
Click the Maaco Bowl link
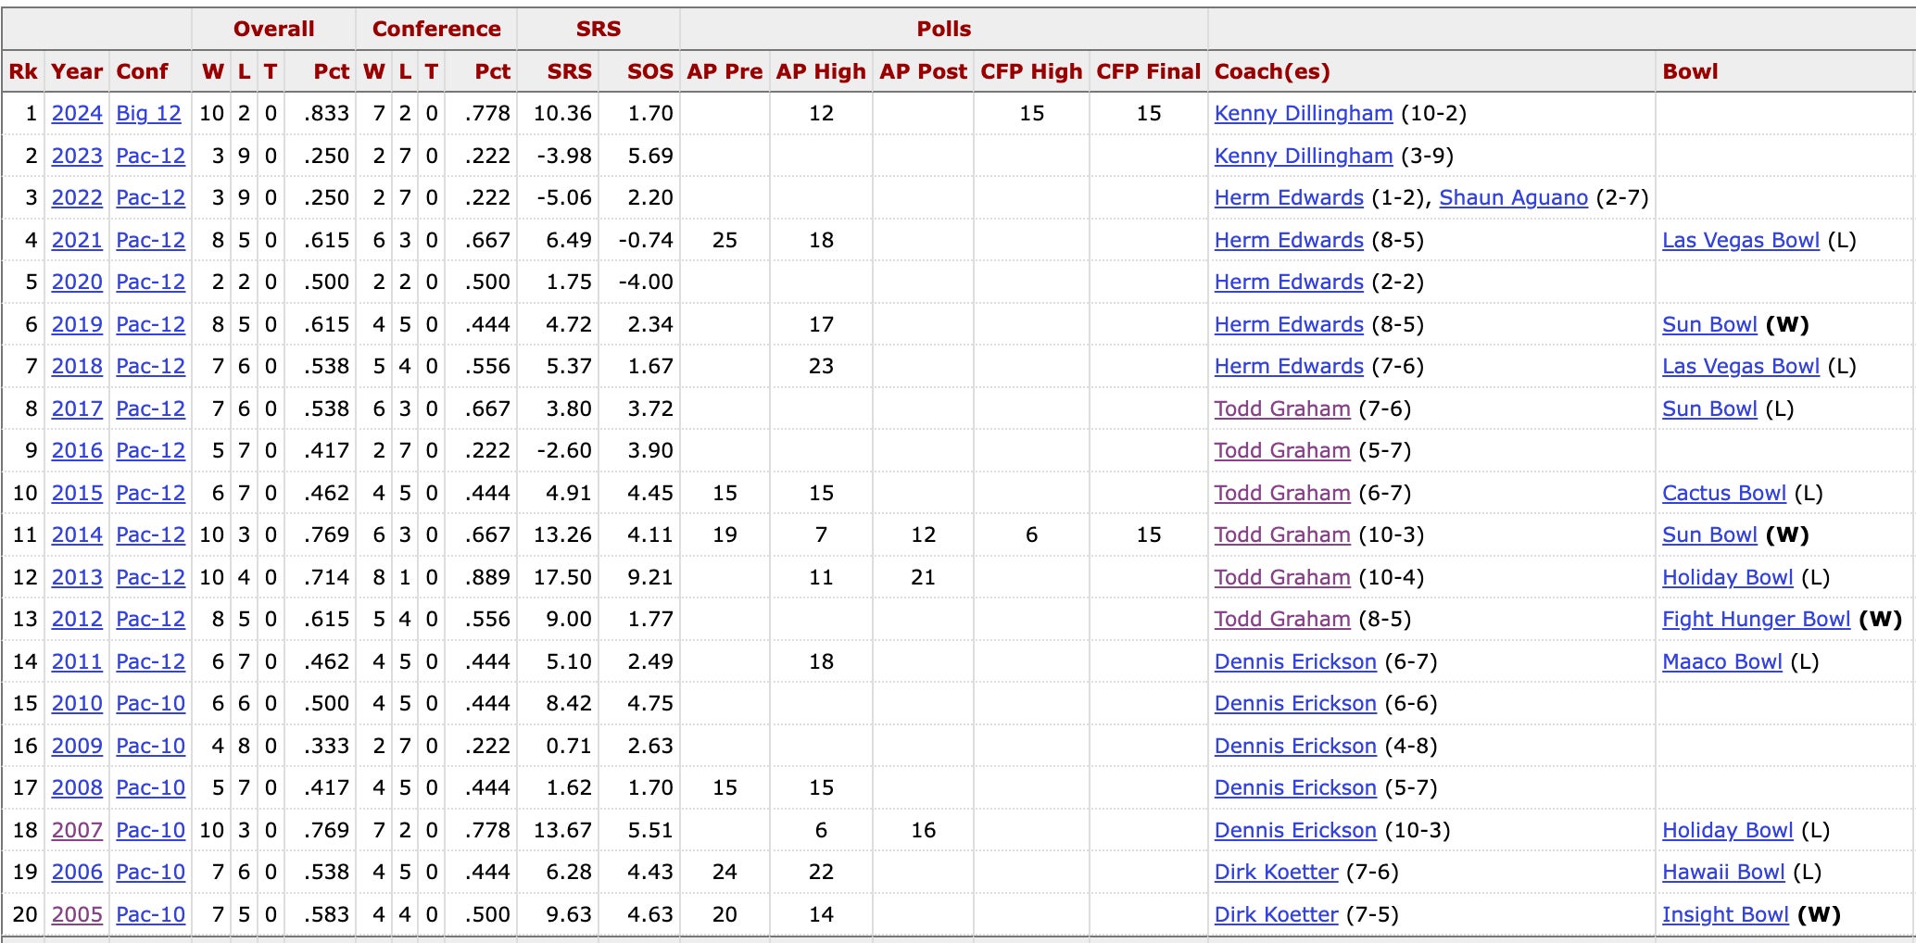click(1721, 661)
